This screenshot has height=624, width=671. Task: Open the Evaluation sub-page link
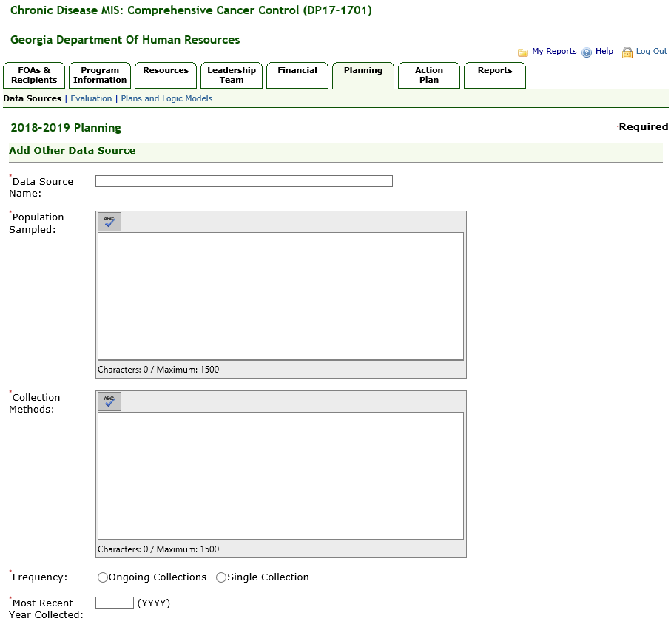91,98
